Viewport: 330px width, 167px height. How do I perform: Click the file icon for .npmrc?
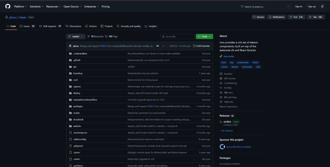pyautogui.click(x=70, y=153)
